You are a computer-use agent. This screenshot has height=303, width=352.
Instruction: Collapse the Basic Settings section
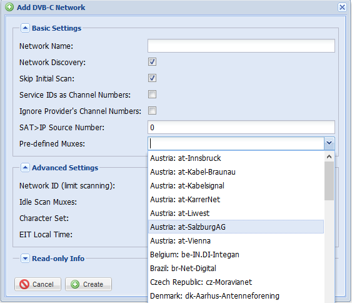click(25, 28)
